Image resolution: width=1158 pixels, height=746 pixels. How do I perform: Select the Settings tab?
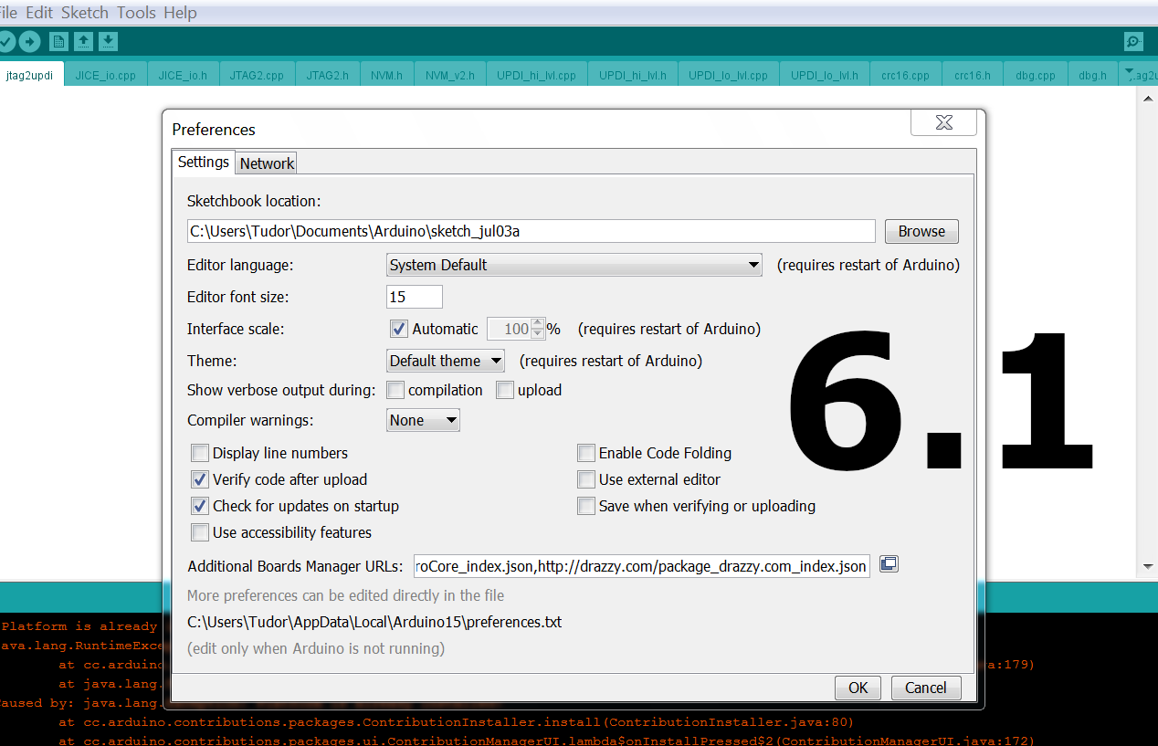point(204,162)
